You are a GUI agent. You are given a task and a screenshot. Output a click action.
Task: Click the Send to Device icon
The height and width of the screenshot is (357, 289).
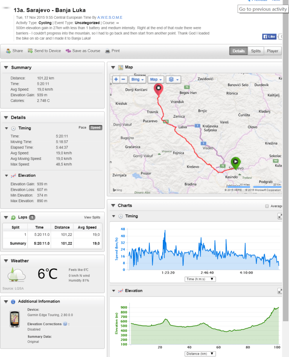[30, 51]
